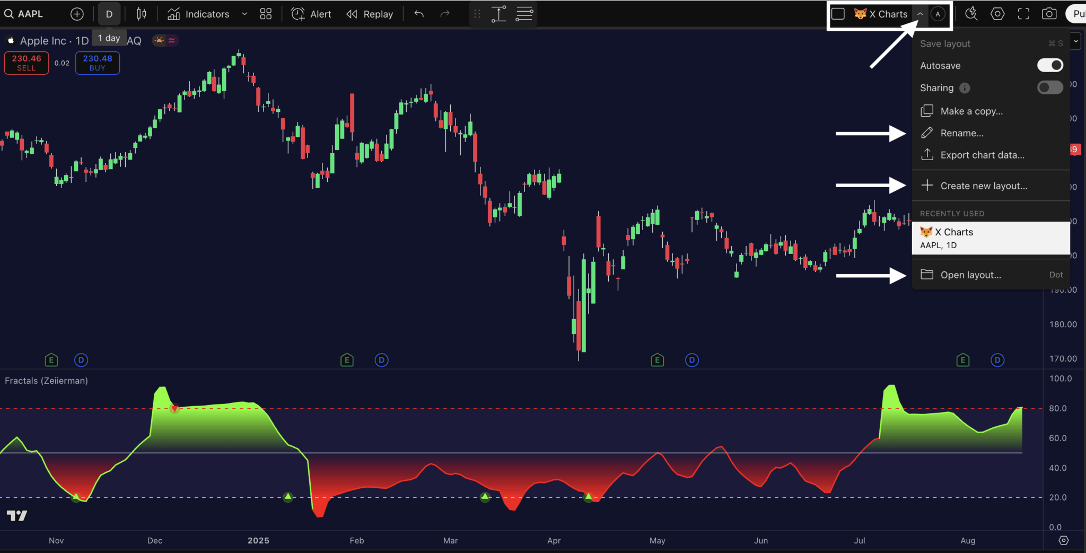This screenshot has height=553, width=1086.
Task: Open chart settings via the gear icon
Action: click(x=997, y=14)
